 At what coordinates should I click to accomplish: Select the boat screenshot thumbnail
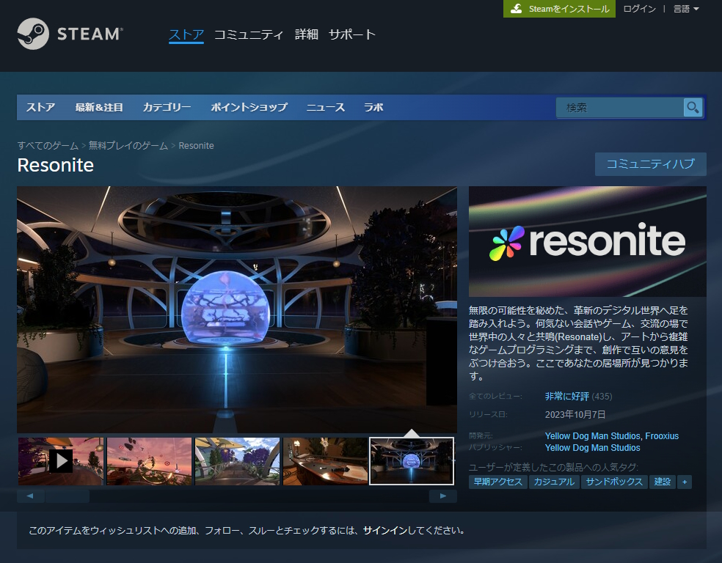click(x=324, y=460)
